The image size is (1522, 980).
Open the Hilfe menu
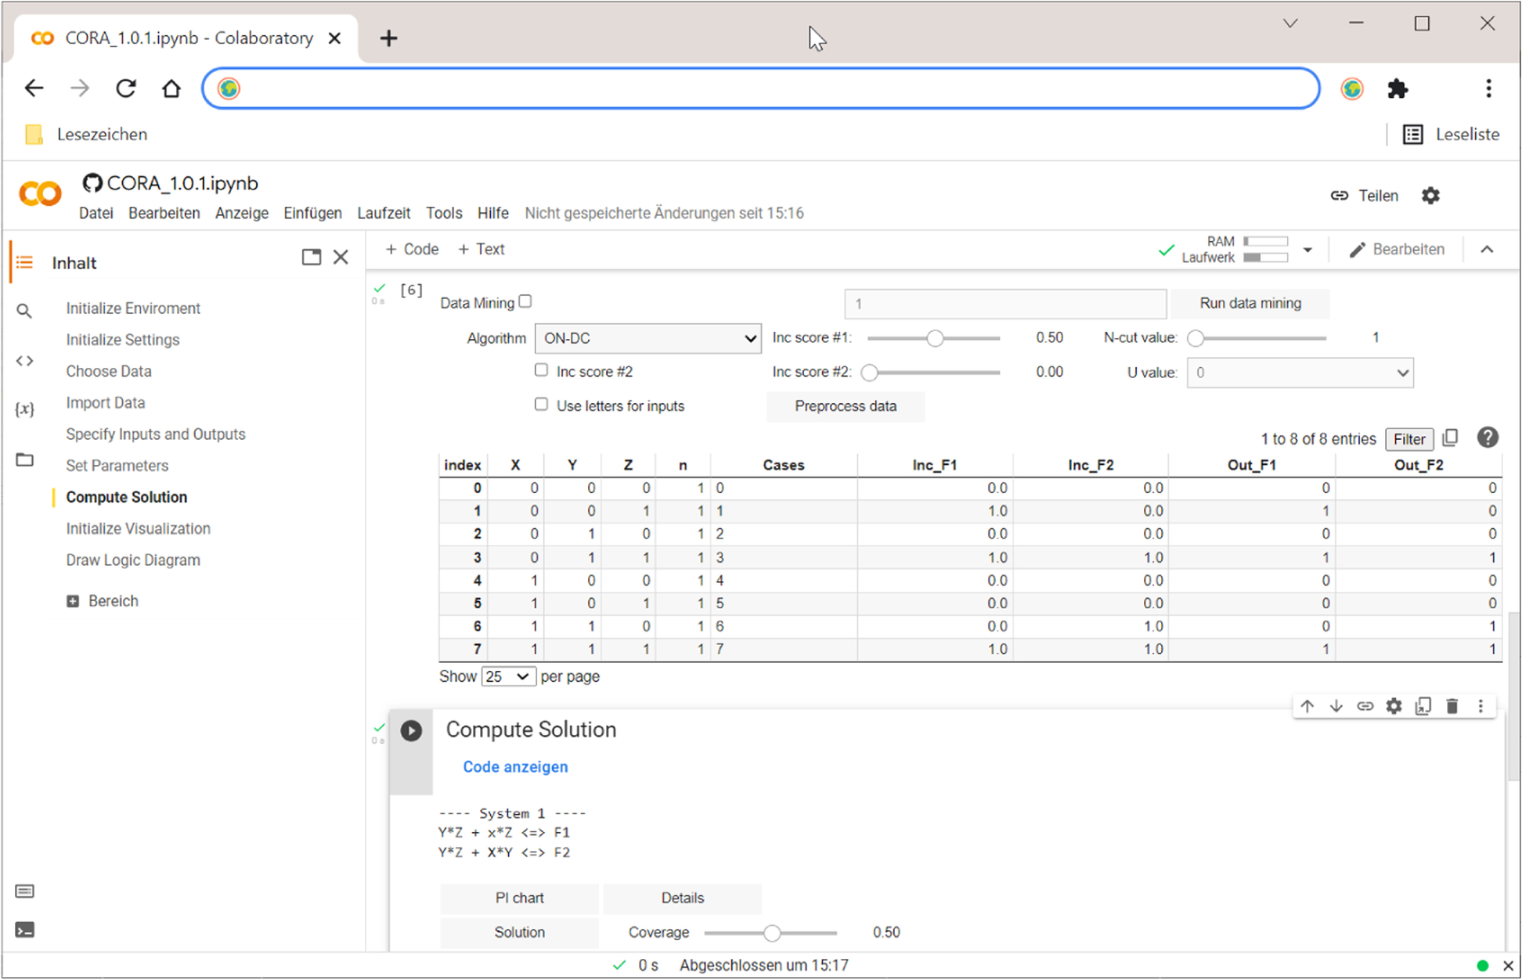click(x=493, y=213)
